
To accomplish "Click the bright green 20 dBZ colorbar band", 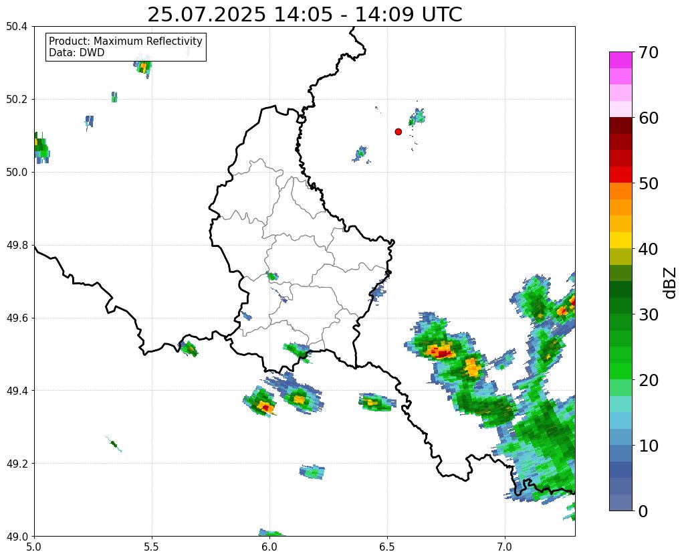I will pos(620,371).
